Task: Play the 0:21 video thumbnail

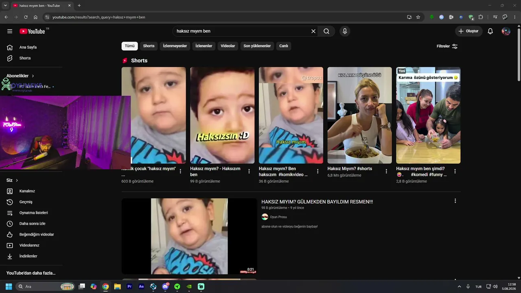Action: pos(189,236)
